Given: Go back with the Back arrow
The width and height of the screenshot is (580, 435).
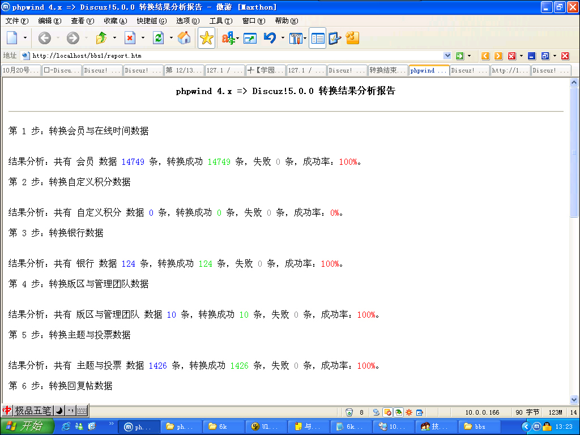Looking at the screenshot, I should click(x=44, y=38).
